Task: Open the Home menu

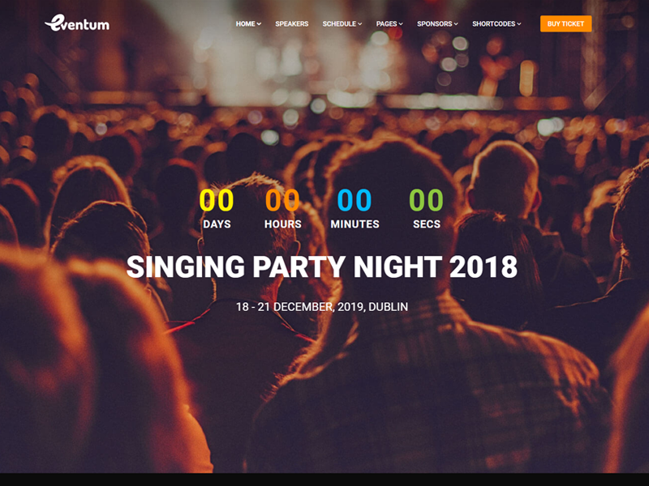Action: (x=248, y=24)
